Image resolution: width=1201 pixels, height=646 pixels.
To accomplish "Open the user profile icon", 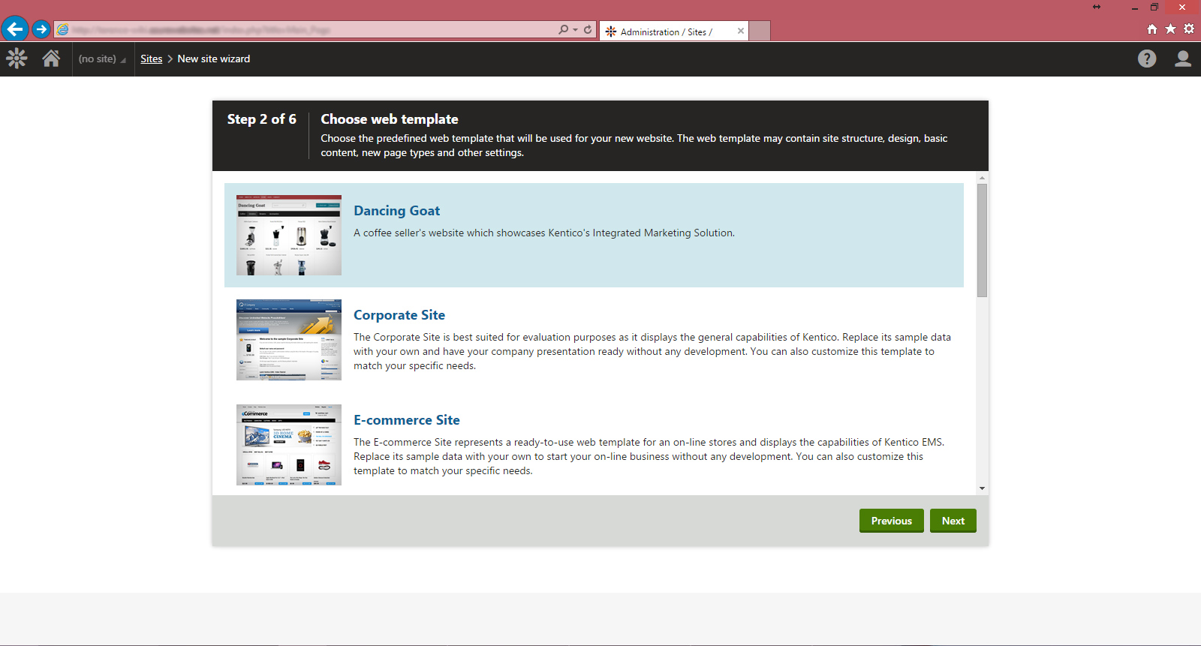I will coord(1183,59).
